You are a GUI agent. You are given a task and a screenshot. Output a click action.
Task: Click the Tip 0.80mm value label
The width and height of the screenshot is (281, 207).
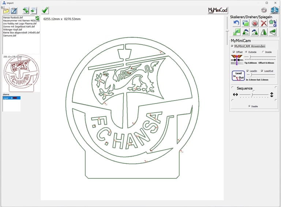pos(251,63)
